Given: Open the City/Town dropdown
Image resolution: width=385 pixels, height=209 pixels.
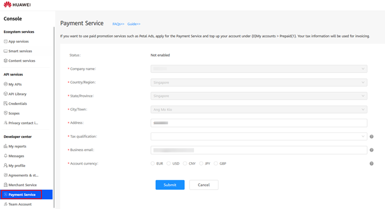Looking at the screenshot, I should (259, 110).
